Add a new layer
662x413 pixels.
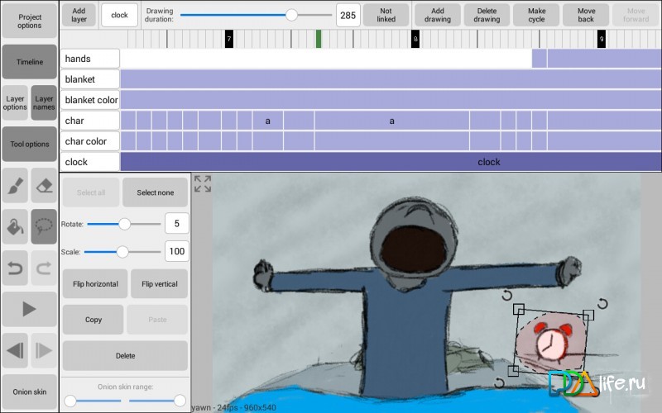pyautogui.click(x=79, y=15)
